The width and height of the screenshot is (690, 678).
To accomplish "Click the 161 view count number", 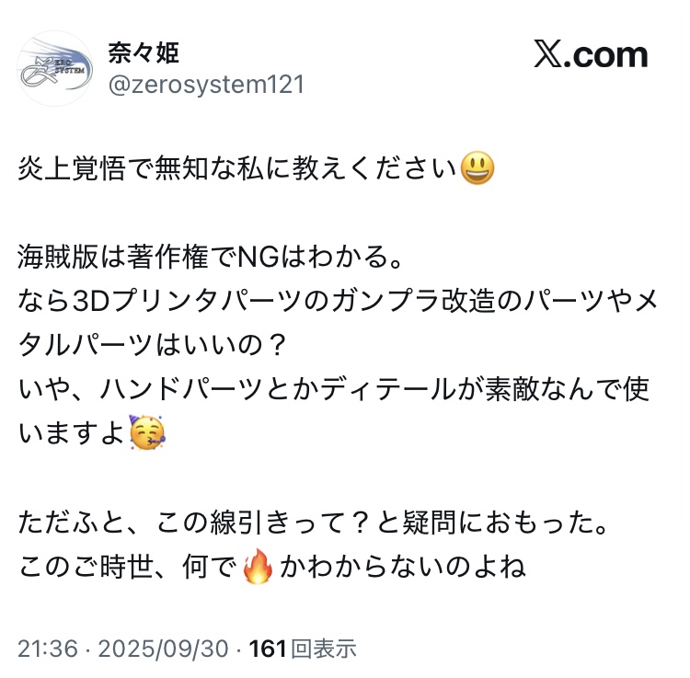I will (268, 649).
